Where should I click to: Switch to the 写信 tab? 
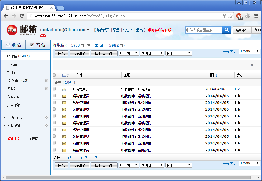click(38, 45)
